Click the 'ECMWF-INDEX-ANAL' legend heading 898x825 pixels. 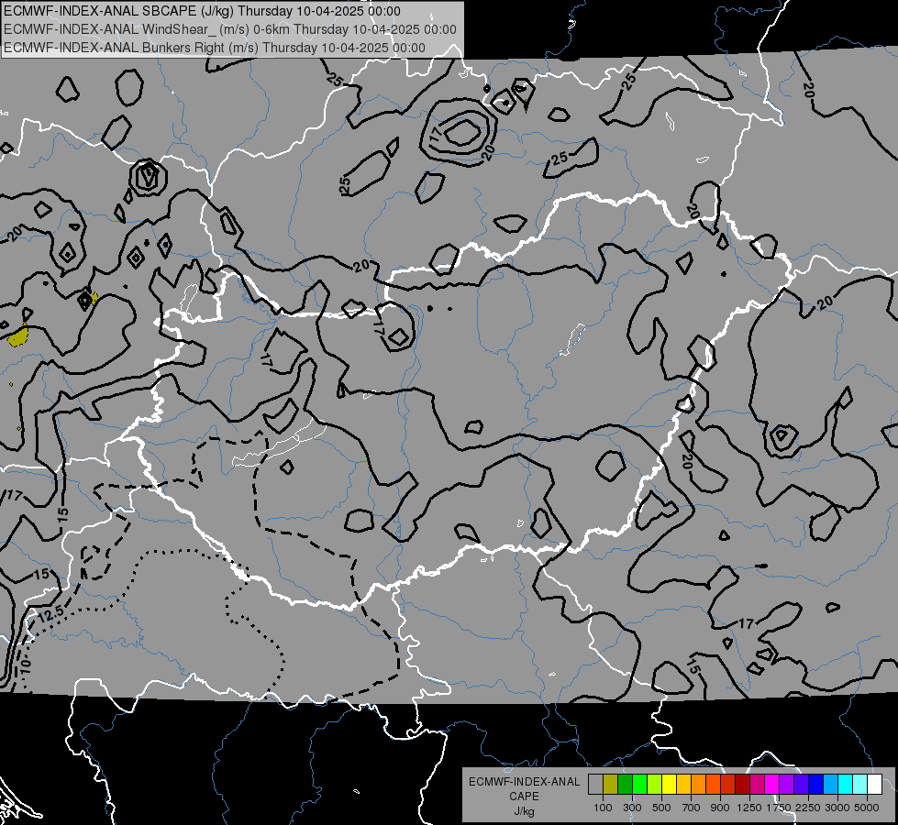coord(524,782)
